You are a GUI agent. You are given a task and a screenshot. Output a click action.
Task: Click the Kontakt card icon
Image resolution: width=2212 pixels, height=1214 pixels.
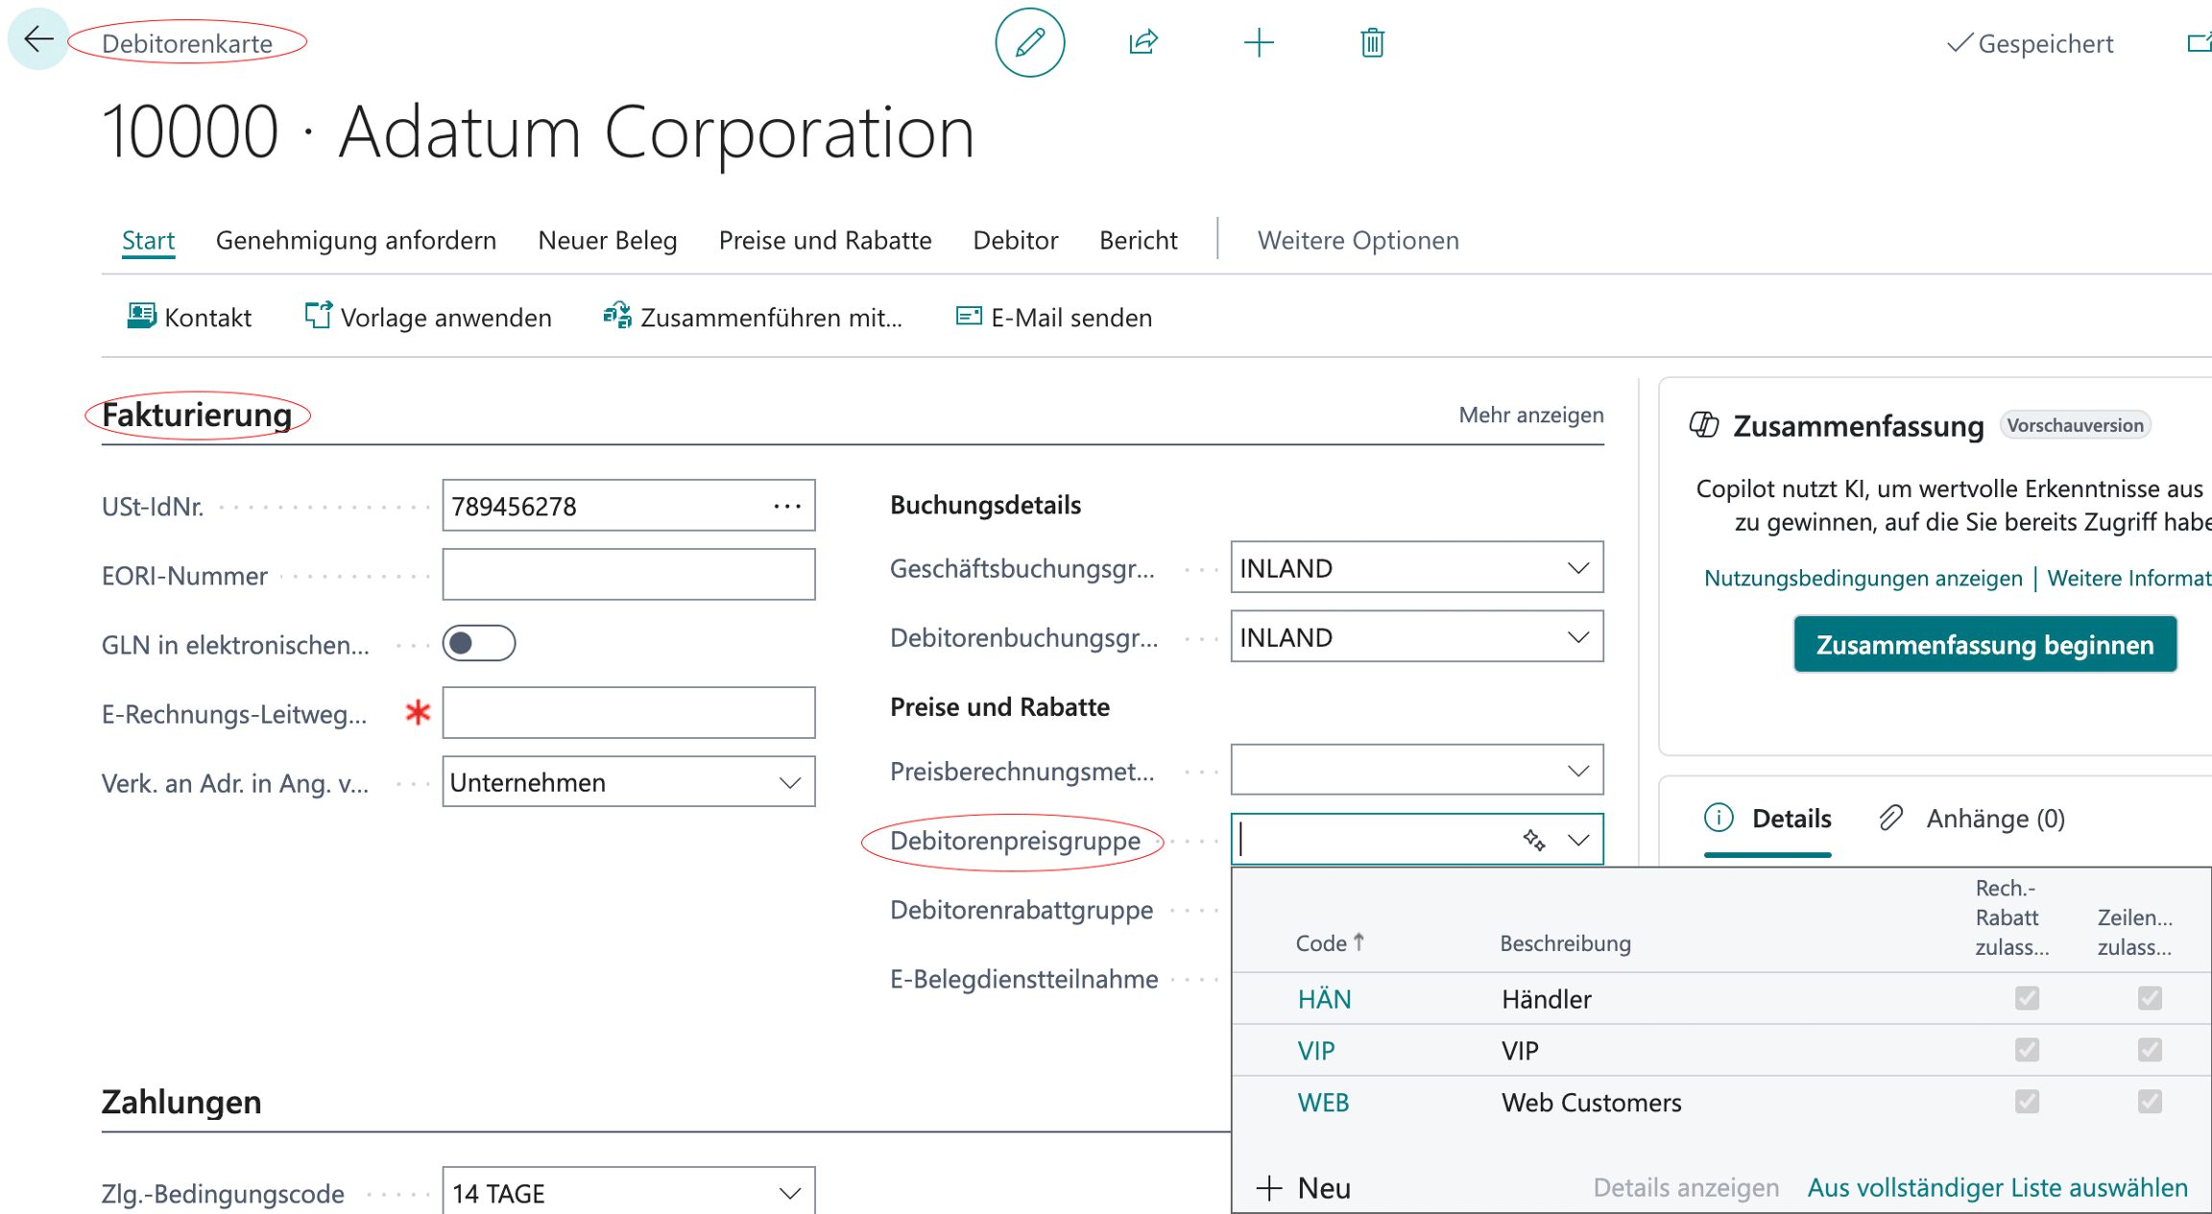(141, 317)
